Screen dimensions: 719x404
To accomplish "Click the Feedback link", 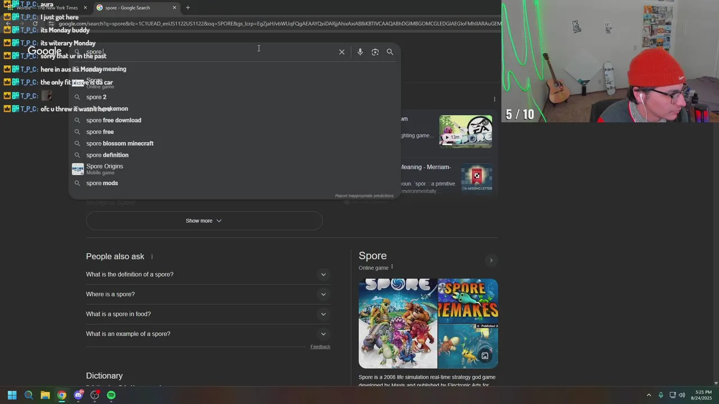I will [x=320, y=347].
